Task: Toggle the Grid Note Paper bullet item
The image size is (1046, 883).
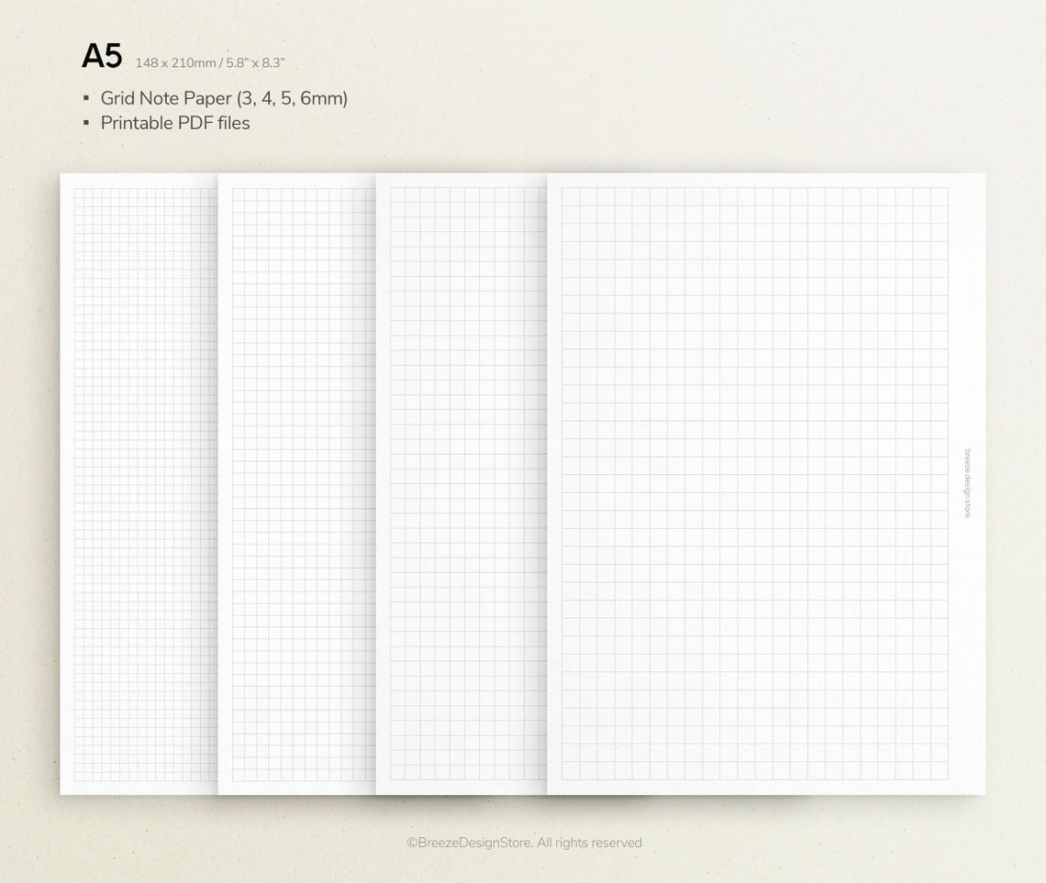Action: [x=224, y=97]
